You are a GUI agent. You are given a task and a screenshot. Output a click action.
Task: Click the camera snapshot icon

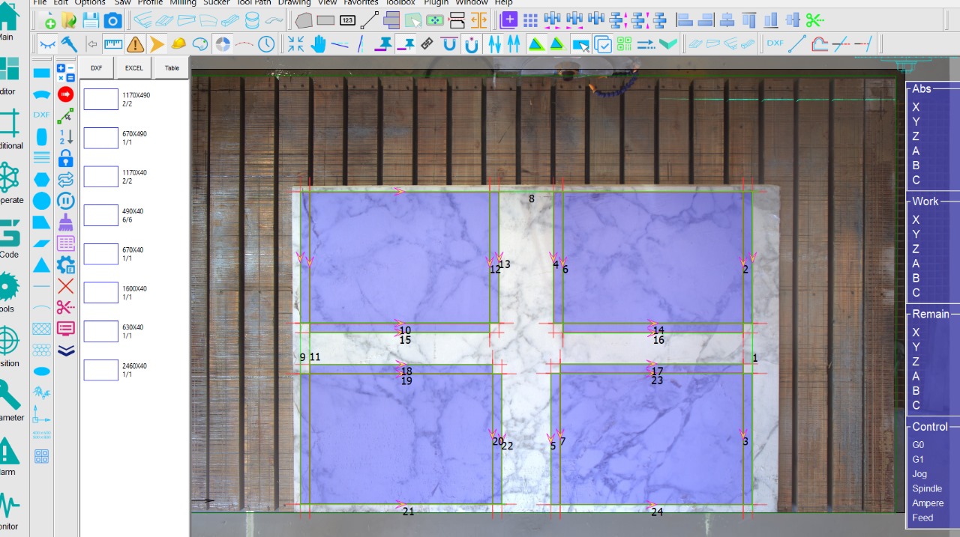[112, 20]
